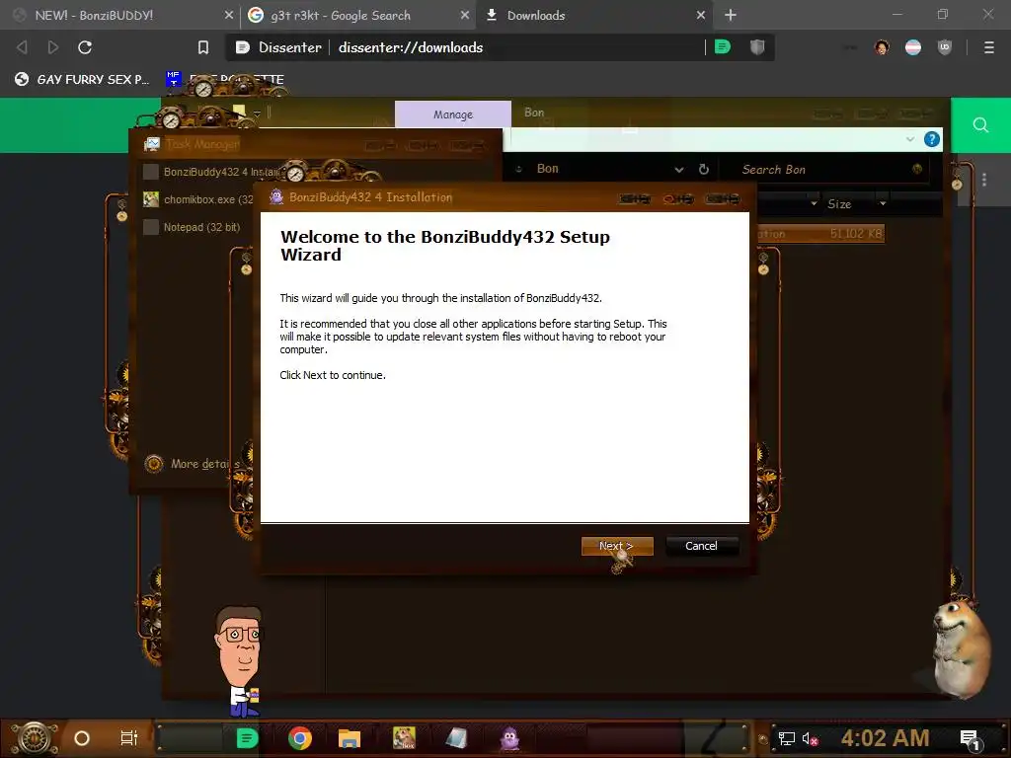Launch Google Chrome from taskbar
Image resolution: width=1011 pixels, height=758 pixels.
tap(300, 738)
